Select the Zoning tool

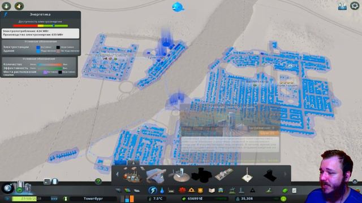click(x=127, y=191)
